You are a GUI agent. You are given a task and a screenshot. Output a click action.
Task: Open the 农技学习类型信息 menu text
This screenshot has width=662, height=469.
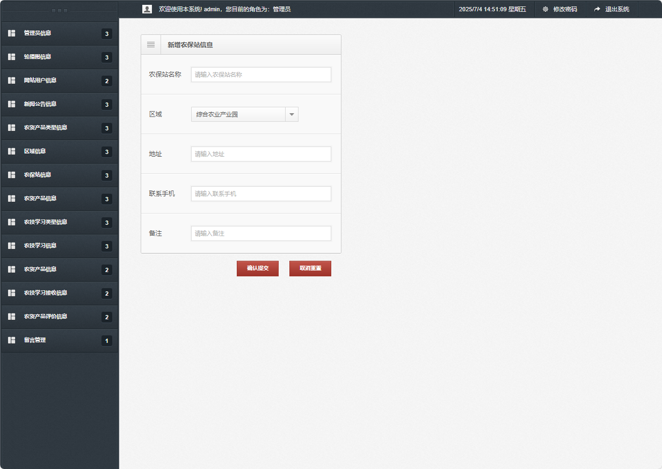pyautogui.click(x=46, y=222)
